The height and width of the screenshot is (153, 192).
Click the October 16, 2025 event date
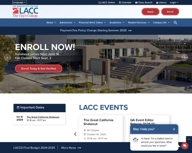pos(96,134)
